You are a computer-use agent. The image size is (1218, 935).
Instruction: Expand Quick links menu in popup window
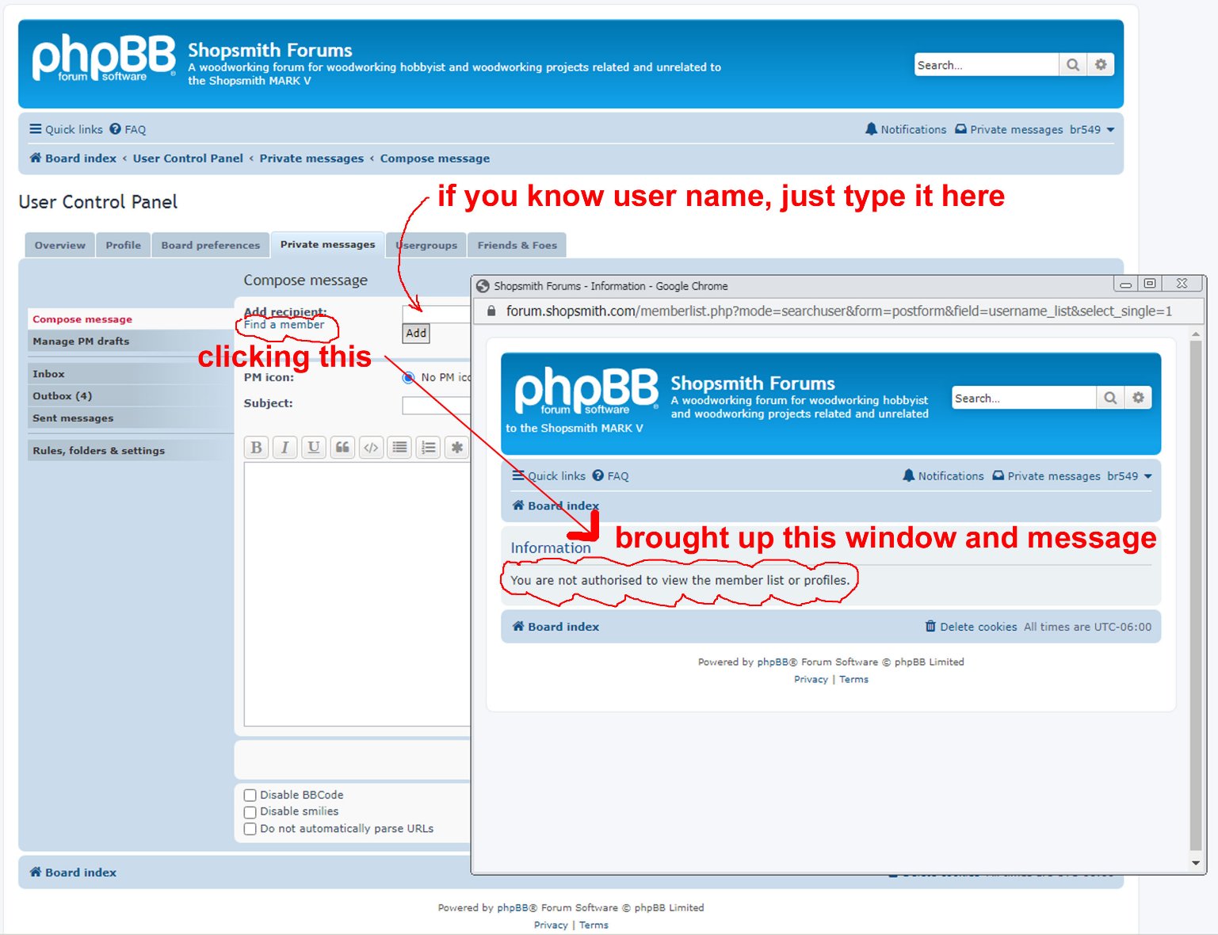548,476
